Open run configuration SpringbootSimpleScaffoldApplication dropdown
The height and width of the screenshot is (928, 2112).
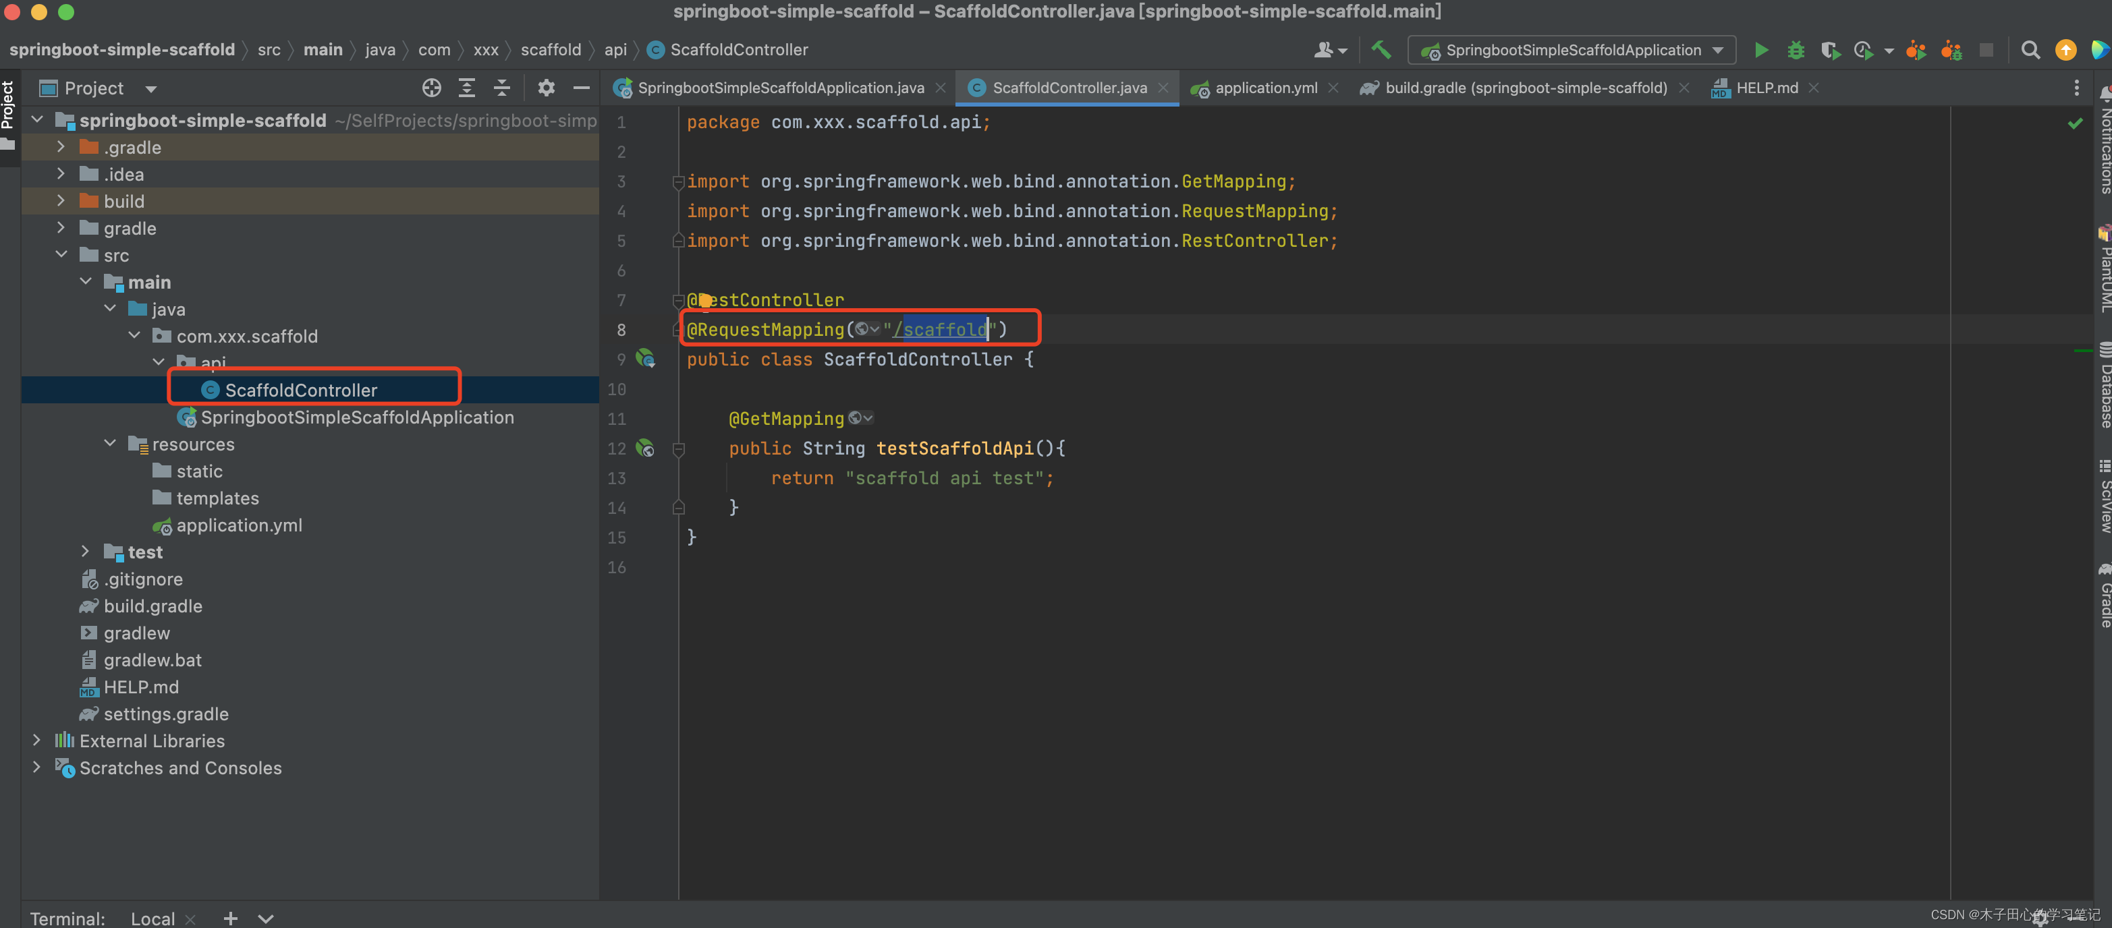[x=1572, y=50]
